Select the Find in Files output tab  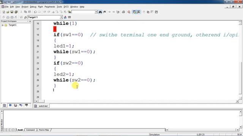click(44, 130)
